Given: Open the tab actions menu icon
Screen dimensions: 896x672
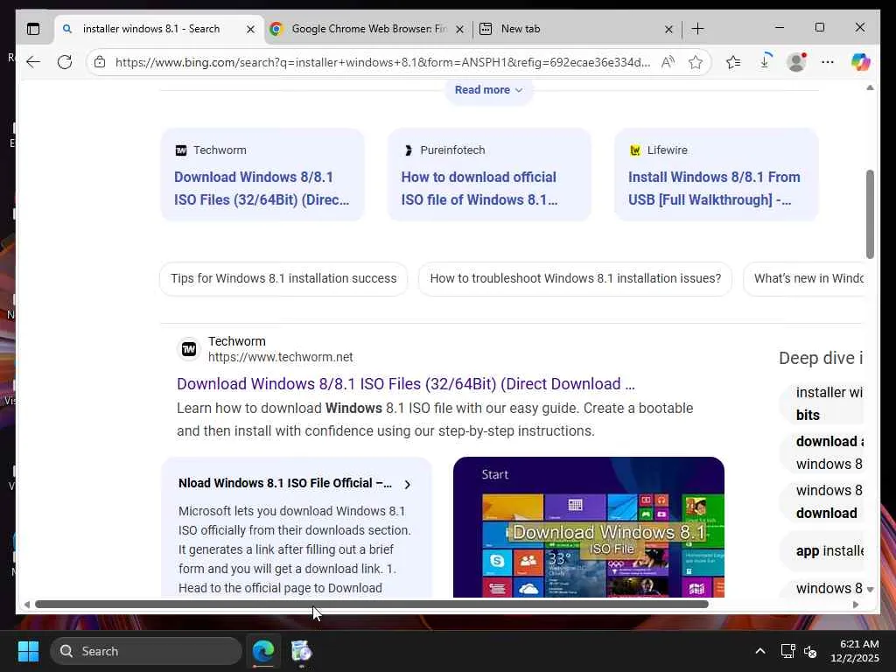Looking at the screenshot, I should coord(33,29).
